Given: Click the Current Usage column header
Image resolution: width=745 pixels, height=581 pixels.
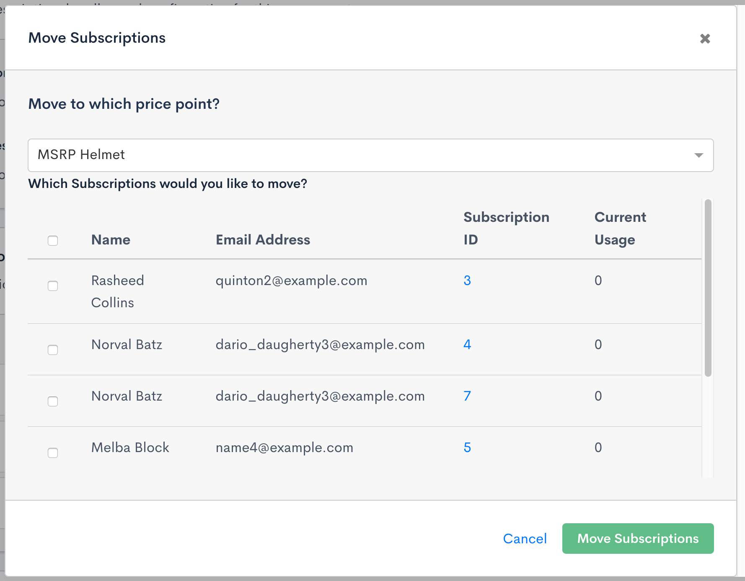Looking at the screenshot, I should pyautogui.click(x=620, y=229).
